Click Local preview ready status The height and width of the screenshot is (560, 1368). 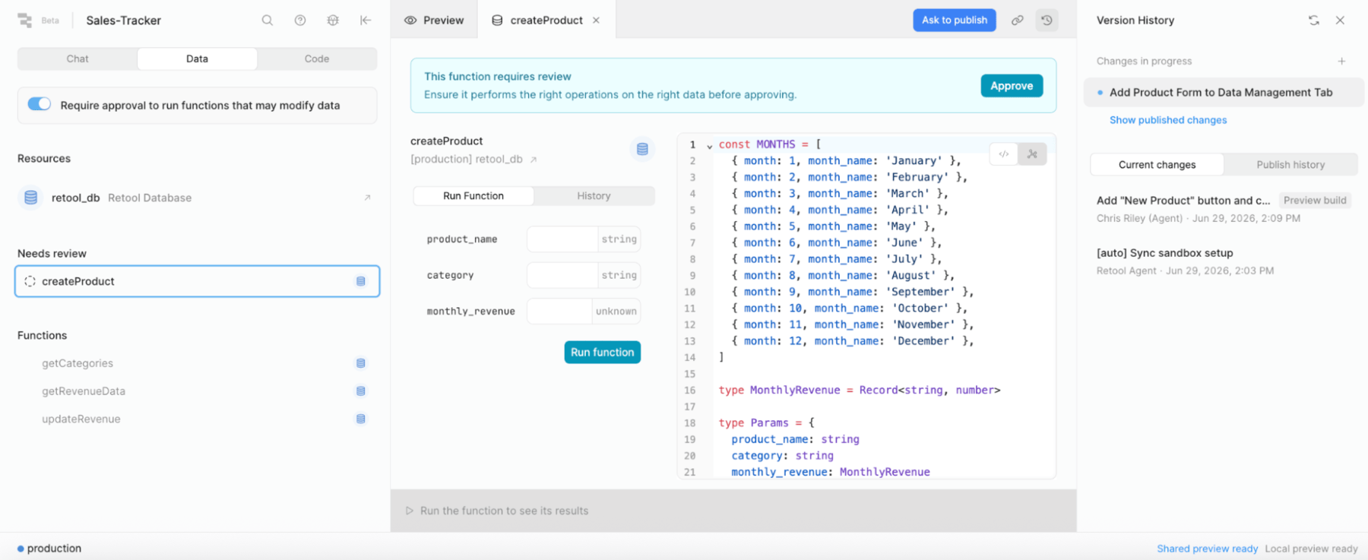1311,549
